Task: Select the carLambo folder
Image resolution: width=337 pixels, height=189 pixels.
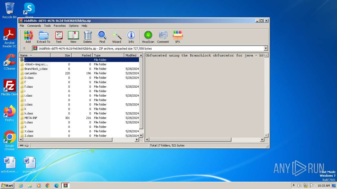Action: pyautogui.click(x=79, y=73)
